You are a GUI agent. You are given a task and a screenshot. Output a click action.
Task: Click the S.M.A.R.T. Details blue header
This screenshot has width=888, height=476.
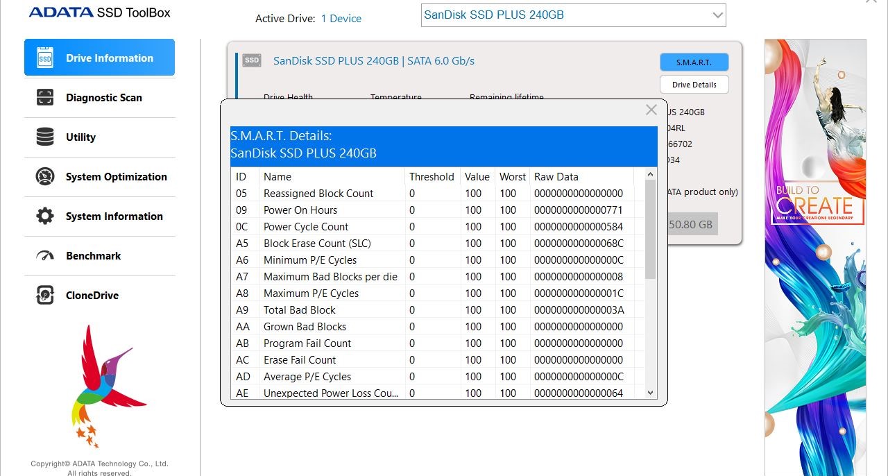point(444,145)
